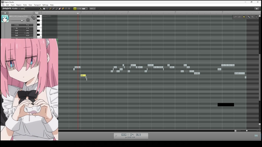Adjust the track volume slider knob
This screenshot has width=262, height=147.
(22, 21)
